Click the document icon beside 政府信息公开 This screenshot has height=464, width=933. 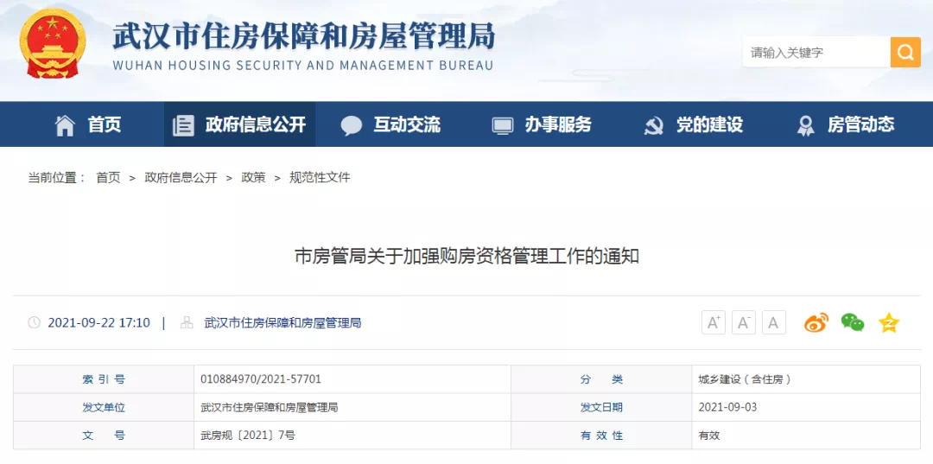183,125
